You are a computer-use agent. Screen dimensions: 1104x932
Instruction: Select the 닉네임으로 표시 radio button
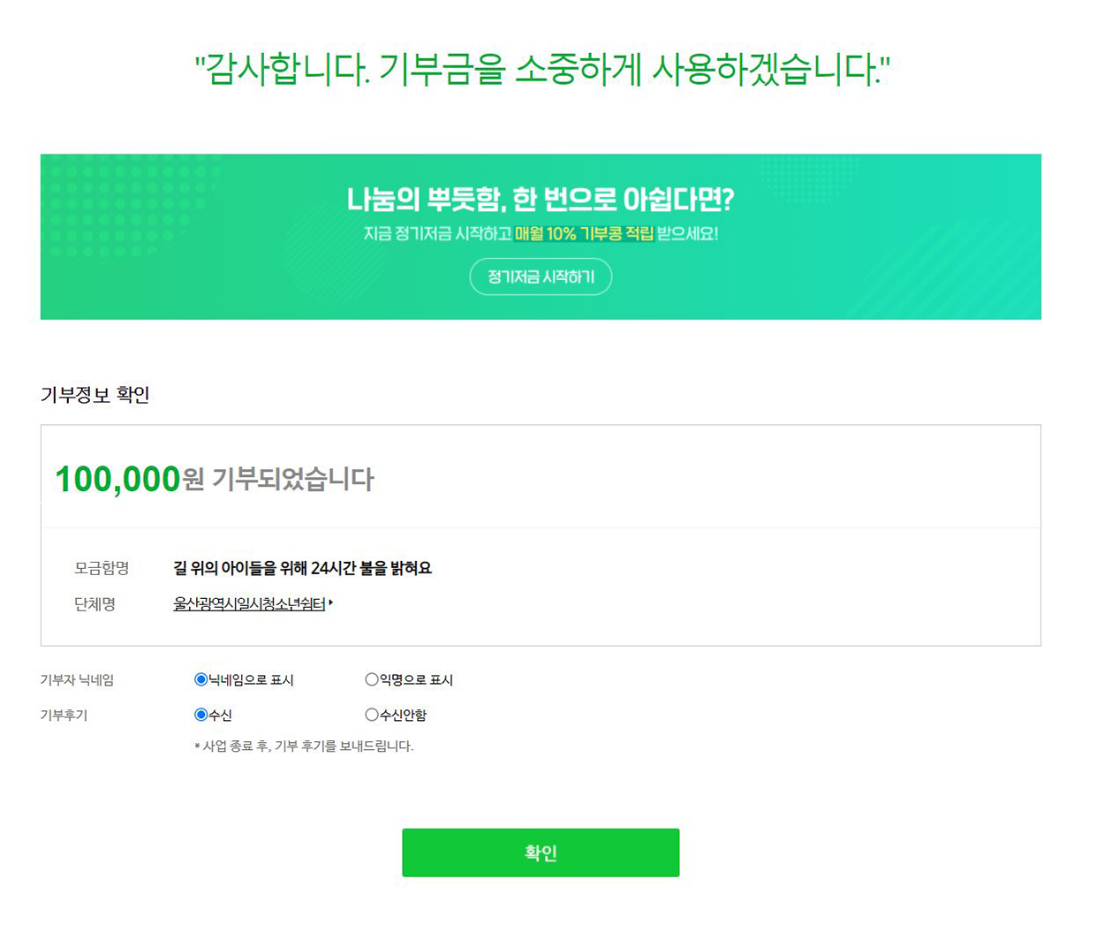[200, 679]
